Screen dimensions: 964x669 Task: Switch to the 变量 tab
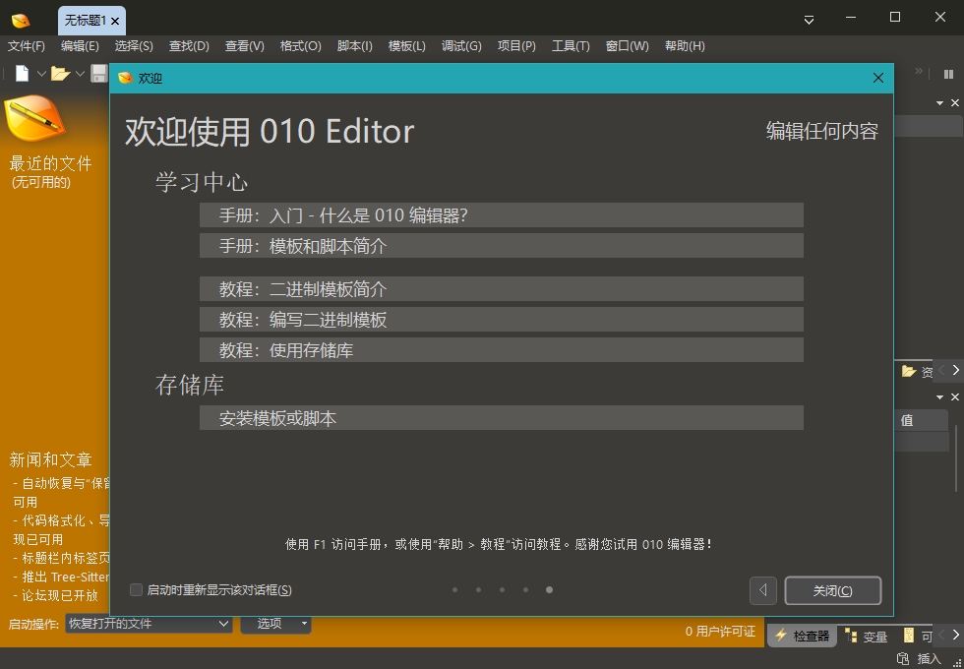point(867,637)
